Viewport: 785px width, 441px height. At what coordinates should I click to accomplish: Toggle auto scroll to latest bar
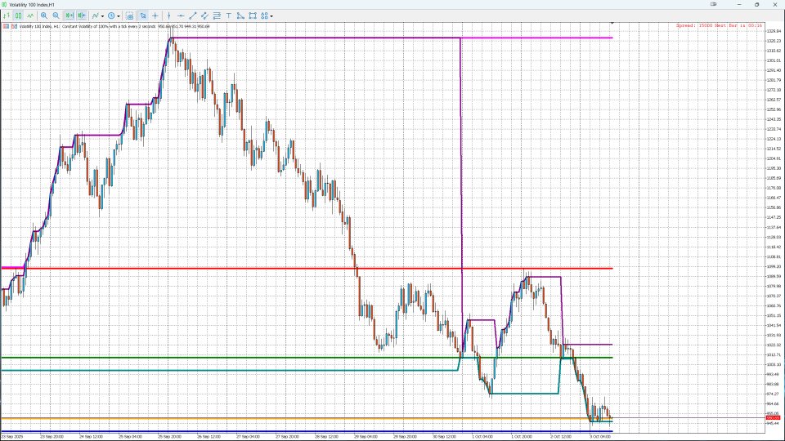click(70, 16)
